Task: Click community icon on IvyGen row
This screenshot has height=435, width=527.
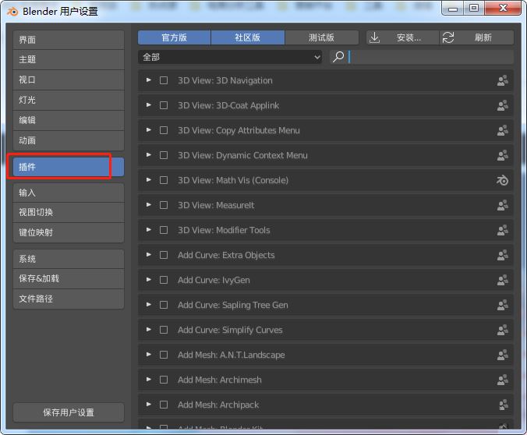Action: pyautogui.click(x=503, y=280)
